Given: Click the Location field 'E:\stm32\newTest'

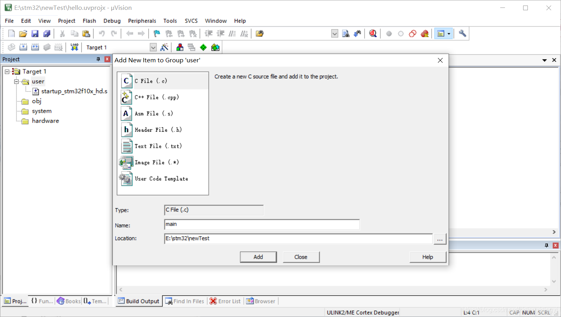Looking at the screenshot, I should tap(298, 239).
